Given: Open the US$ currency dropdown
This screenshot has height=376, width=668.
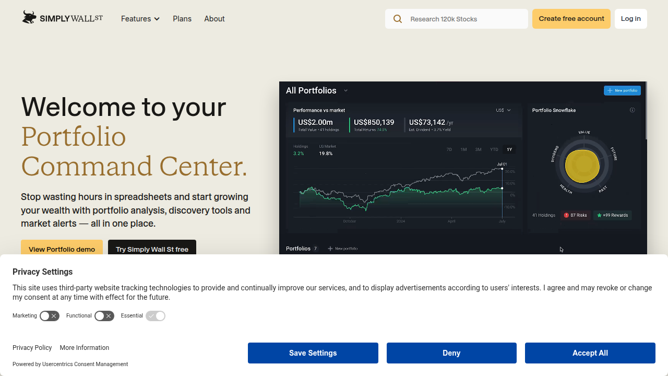Looking at the screenshot, I should coord(503,110).
